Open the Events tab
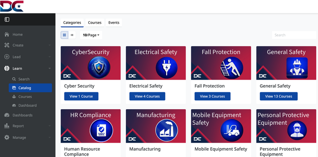The height and width of the screenshot is (157, 318). pos(114,23)
